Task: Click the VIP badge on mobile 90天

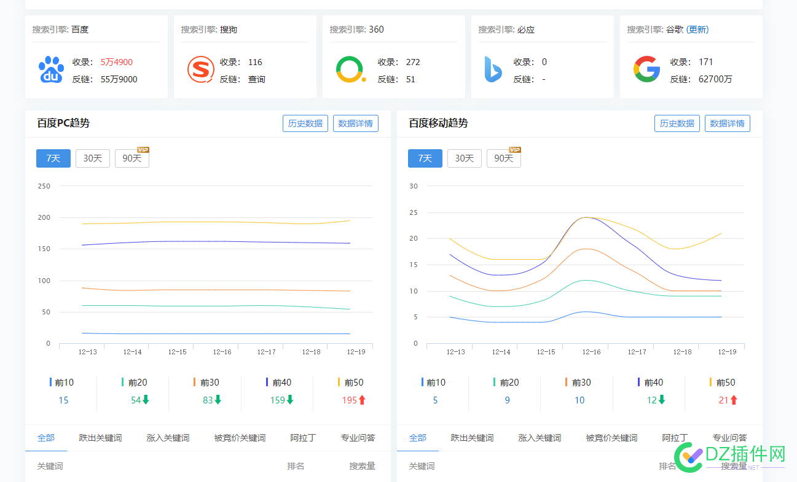Action: click(x=515, y=150)
